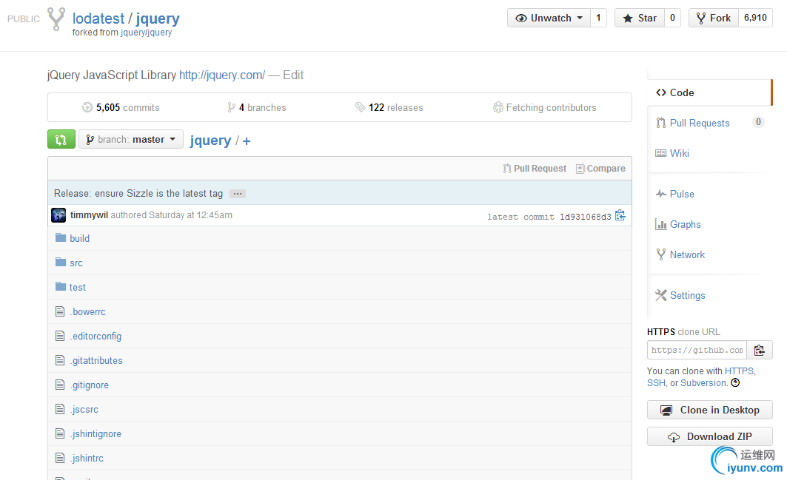Click the history icon beside 5,605 commits
The width and height of the screenshot is (787, 480).
tap(87, 107)
